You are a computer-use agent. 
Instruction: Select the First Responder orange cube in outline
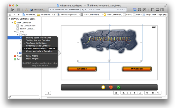click(15, 56)
